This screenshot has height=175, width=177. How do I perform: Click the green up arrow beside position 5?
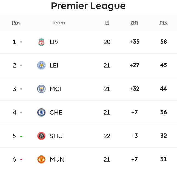coord(21,136)
